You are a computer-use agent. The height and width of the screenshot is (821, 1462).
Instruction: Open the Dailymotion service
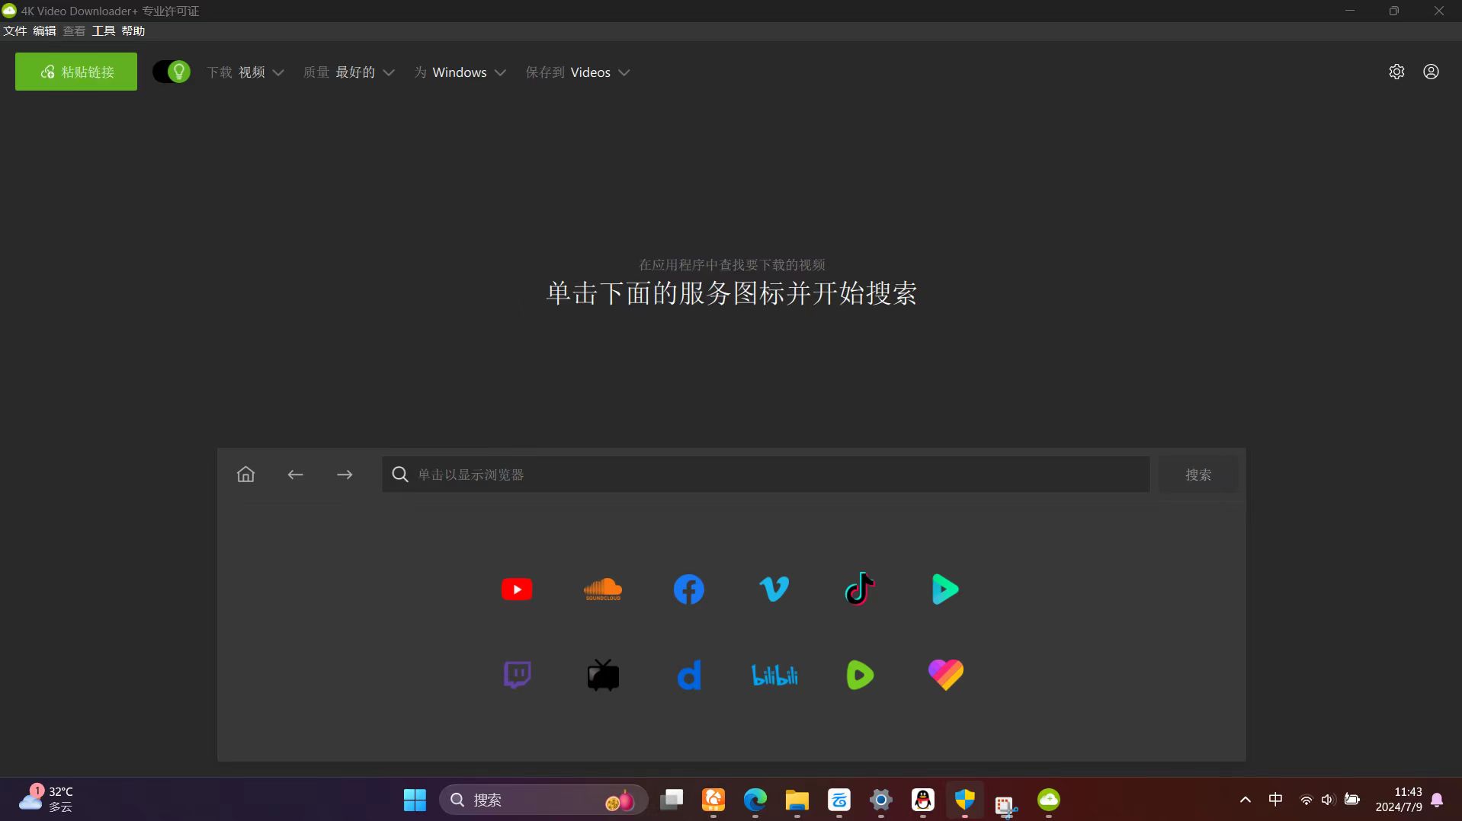tap(690, 675)
